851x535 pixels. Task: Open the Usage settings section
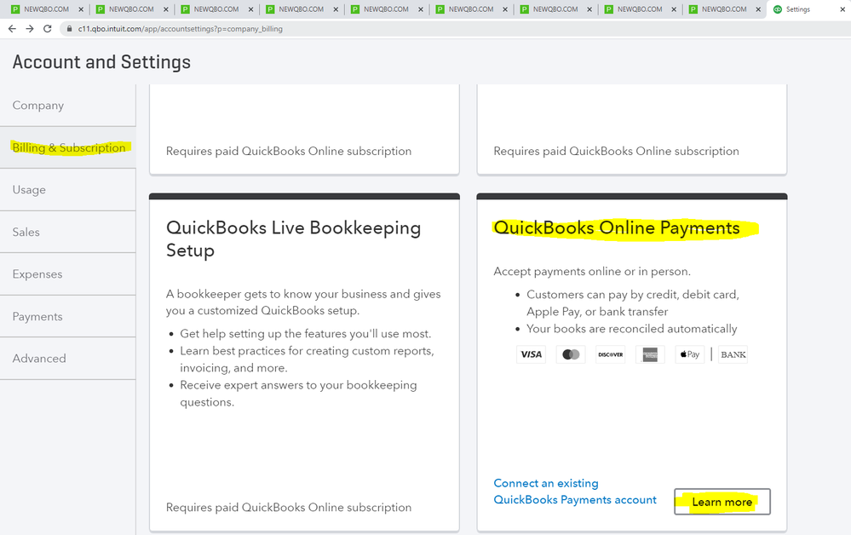tap(68, 190)
